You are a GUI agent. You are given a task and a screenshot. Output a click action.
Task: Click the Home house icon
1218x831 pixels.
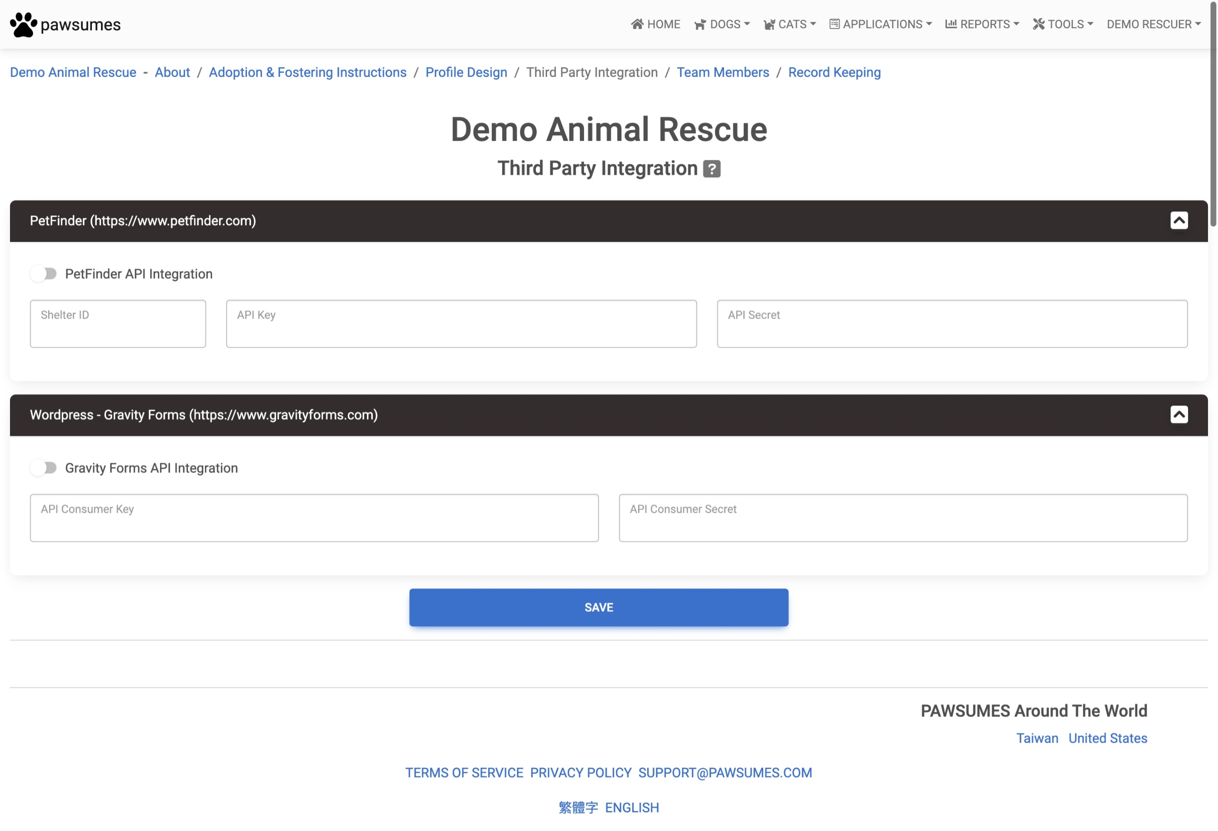click(x=637, y=24)
